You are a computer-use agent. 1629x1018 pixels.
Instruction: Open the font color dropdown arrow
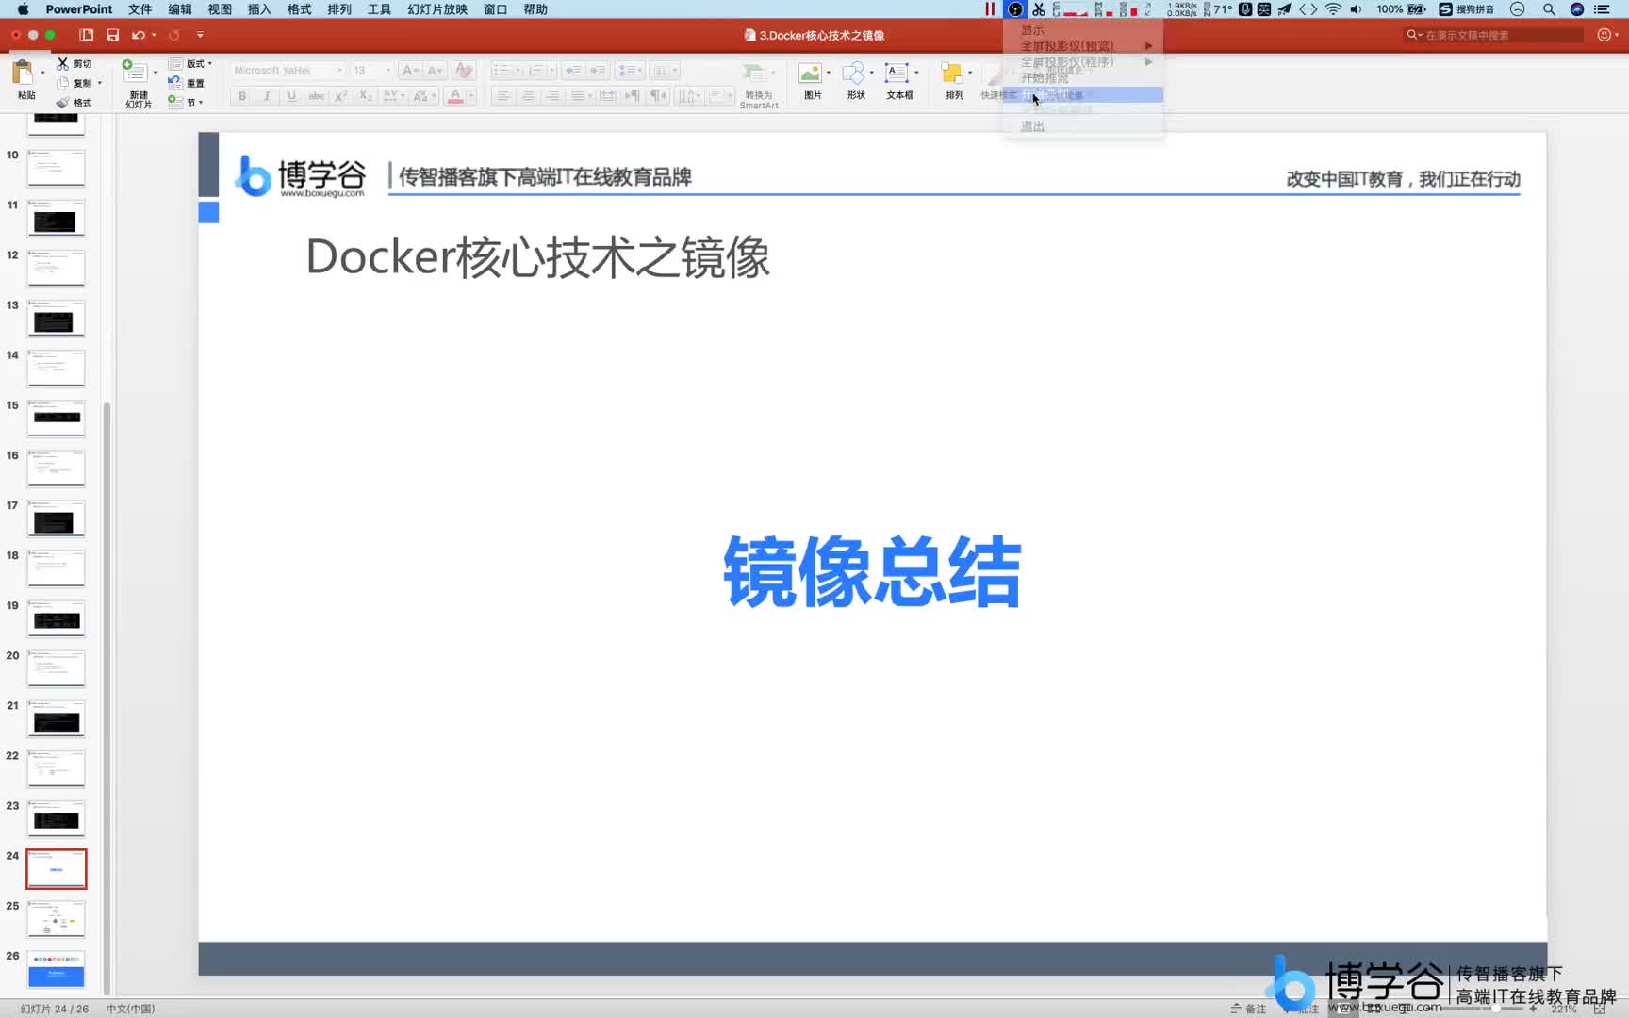tap(470, 96)
